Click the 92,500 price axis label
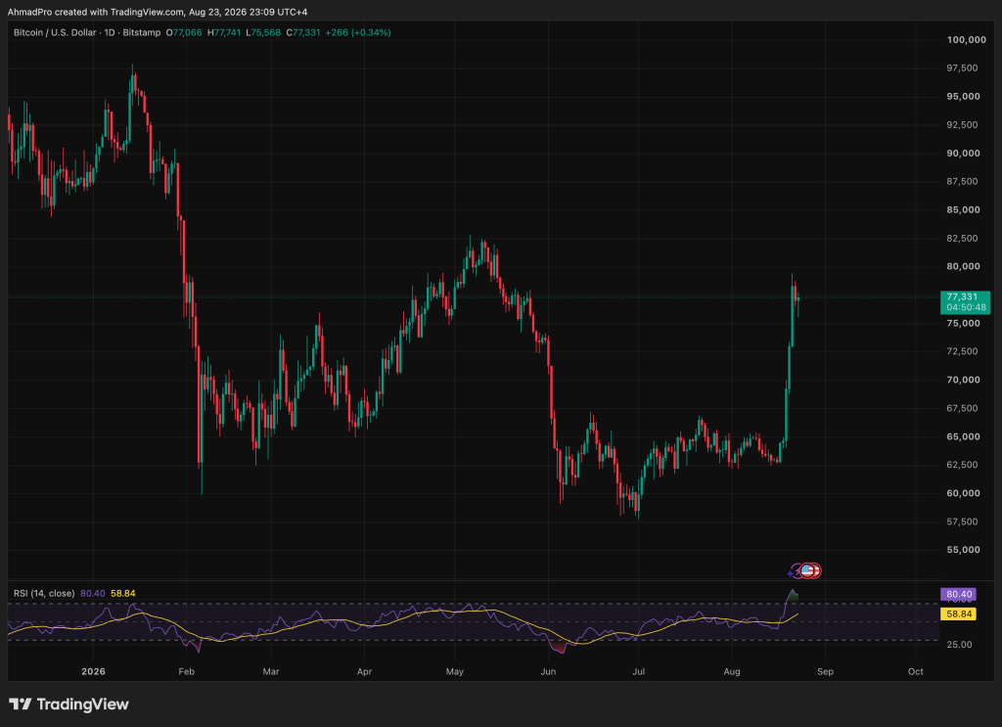Screen dimensions: 1002x727 [962, 124]
